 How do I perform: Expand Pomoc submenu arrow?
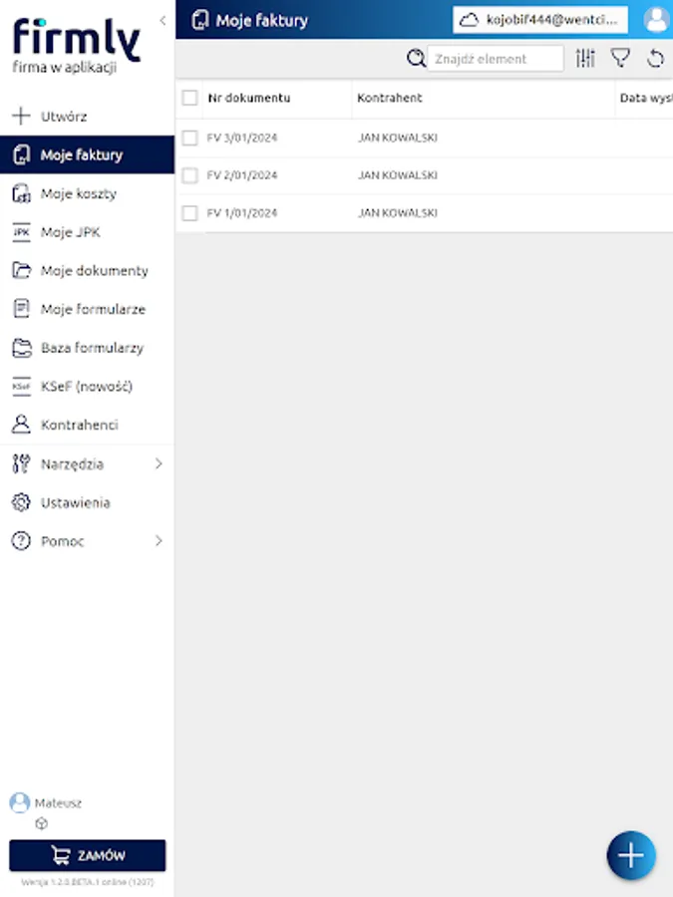(x=159, y=541)
